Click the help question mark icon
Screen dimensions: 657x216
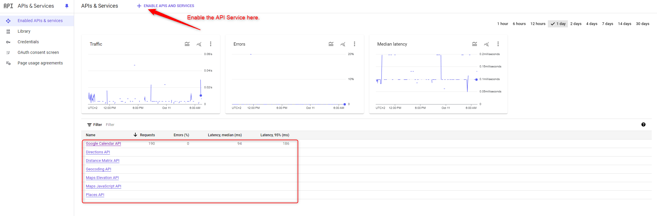pyautogui.click(x=643, y=124)
